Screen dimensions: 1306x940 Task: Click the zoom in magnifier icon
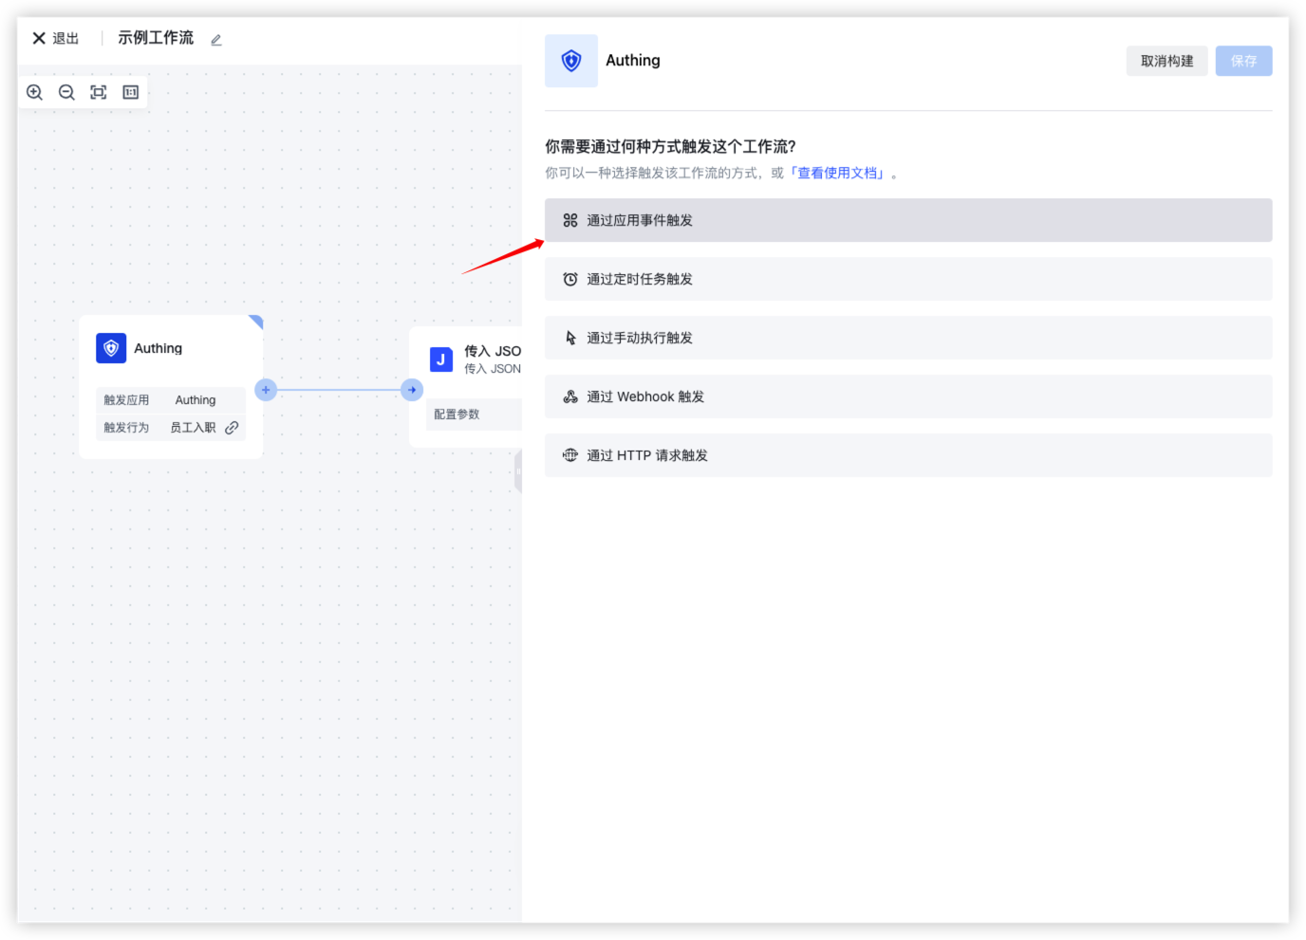pyautogui.click(x=35, y=92)
